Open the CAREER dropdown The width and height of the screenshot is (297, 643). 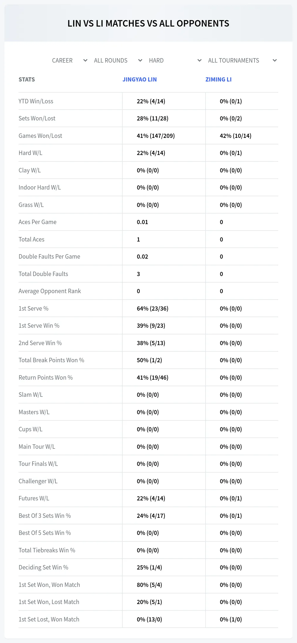coord(70,61)
